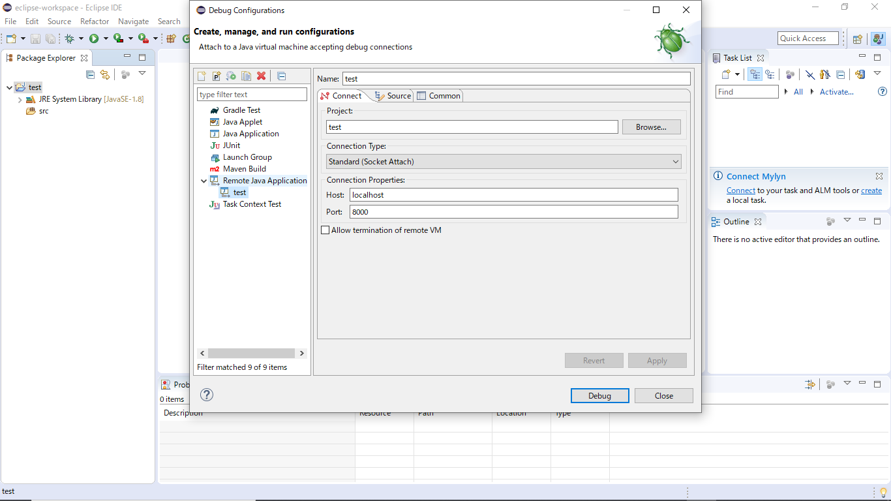The width and height of the screenshot is (891, 501).
Task: Switch to the Source tab
Action: [393, 96]
